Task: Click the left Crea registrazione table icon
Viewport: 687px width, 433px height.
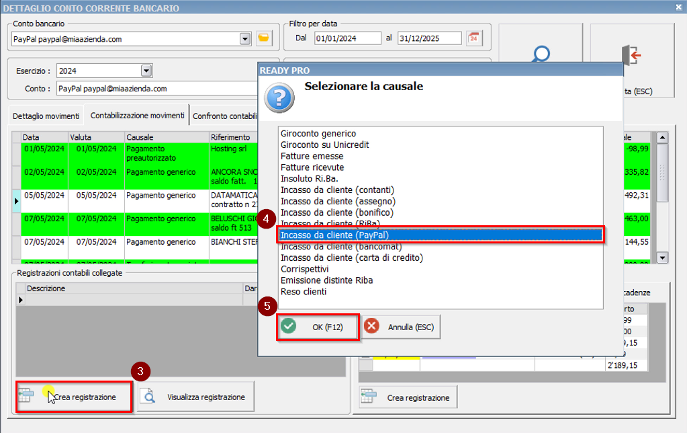Action: [26, 395]
